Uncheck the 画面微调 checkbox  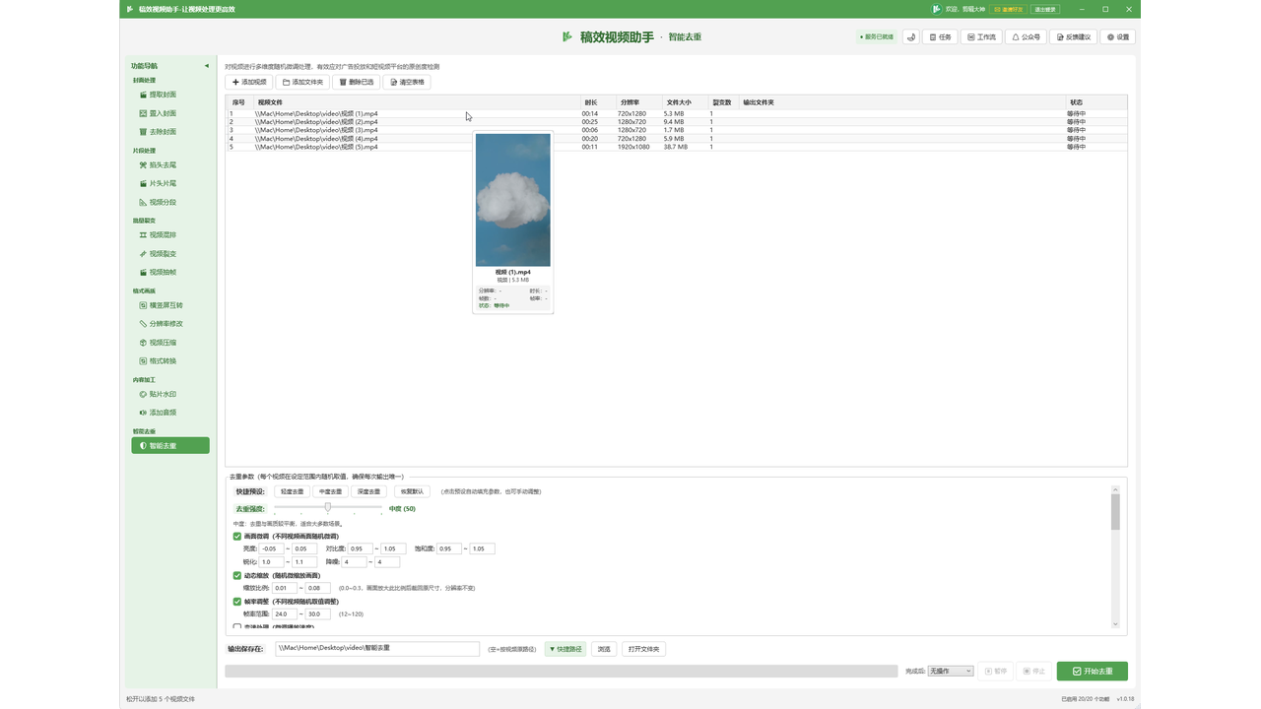(x=237, y=537)
